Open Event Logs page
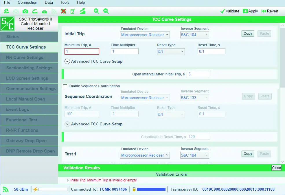The height and width of the screenshot is (195, 285). click(29, 109)
